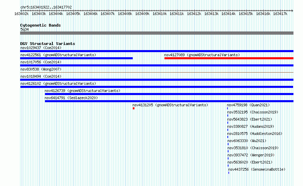Click the 163406k ruler tick label
This screenshot has height=186, width=303.
(x=91, y=14)
